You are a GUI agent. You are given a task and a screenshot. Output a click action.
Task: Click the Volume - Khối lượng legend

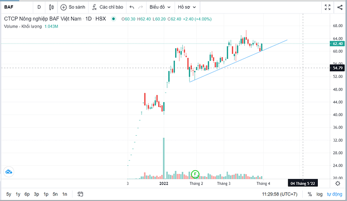point(23,26)
